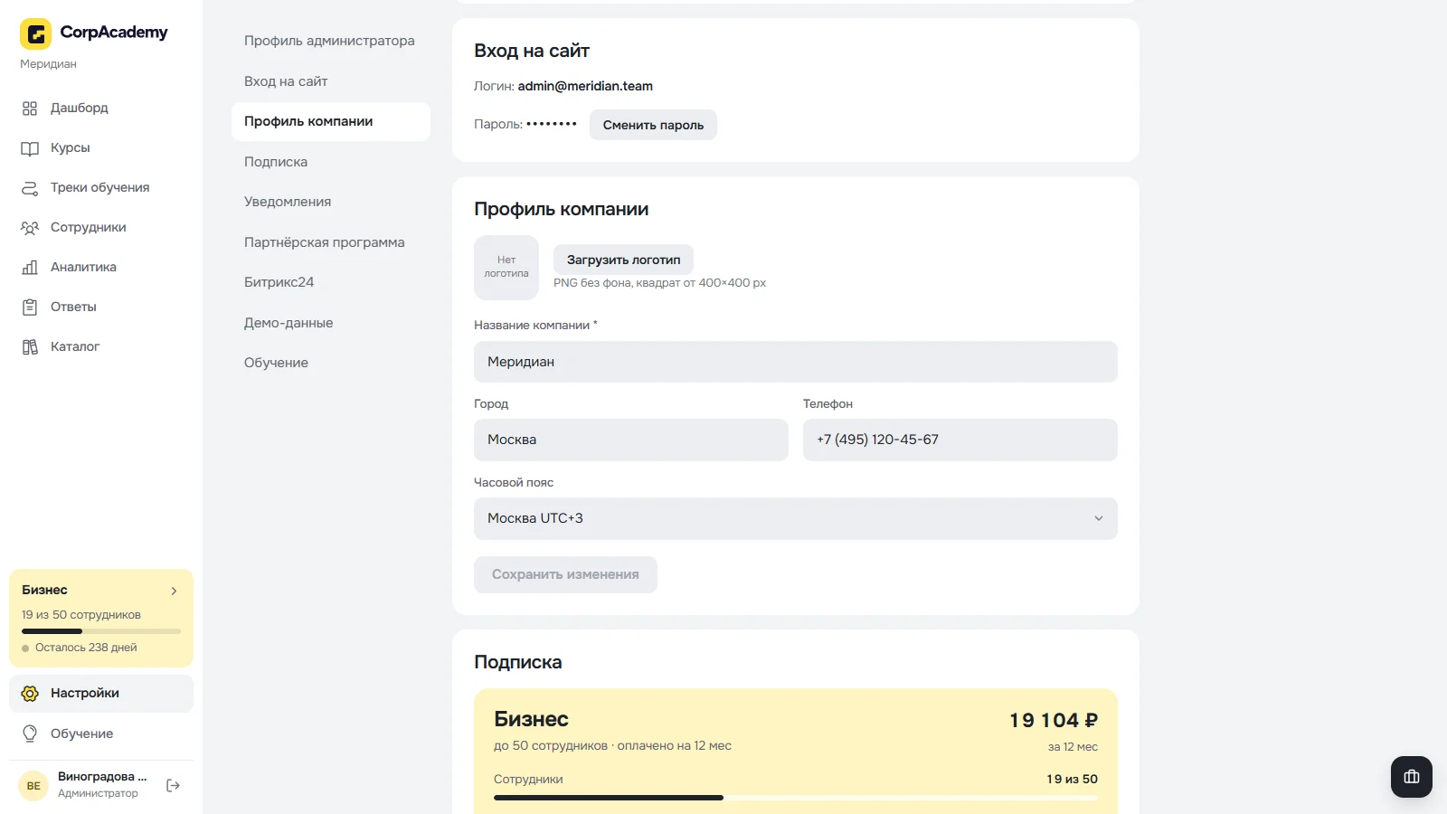Image resolution: width=1447 pixels, height=814 pixels.
Task: Click the Город input field
Action: 631,440
